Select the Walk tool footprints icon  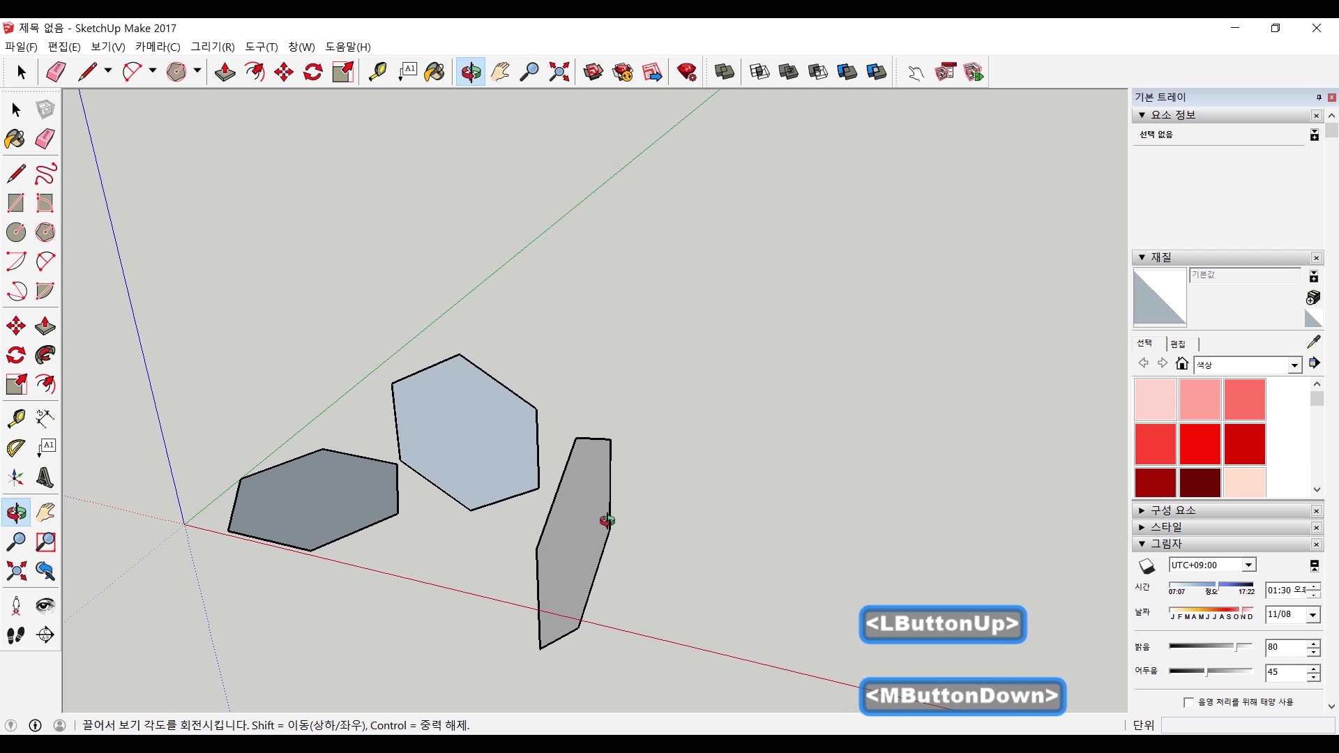[16, 635]
